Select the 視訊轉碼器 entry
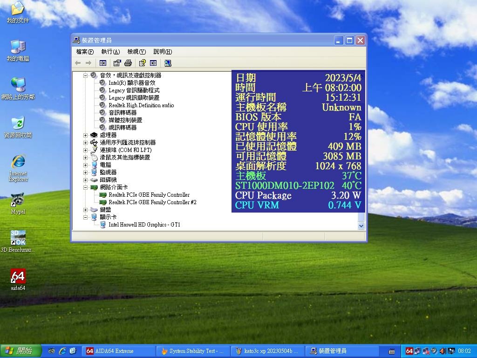Screen dimensions: 477x358 coord(123,128)
